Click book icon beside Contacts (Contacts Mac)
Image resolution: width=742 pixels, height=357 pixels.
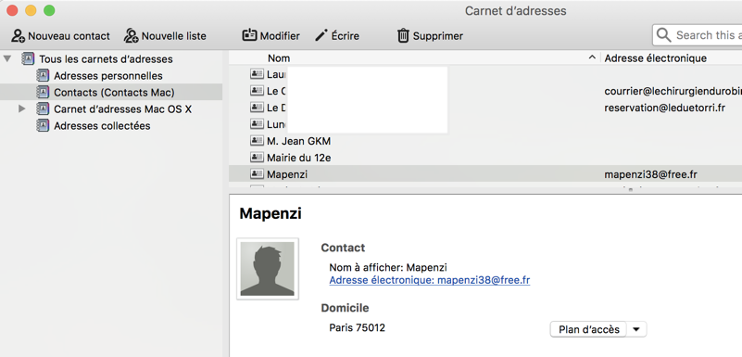[x=43, y=93]
